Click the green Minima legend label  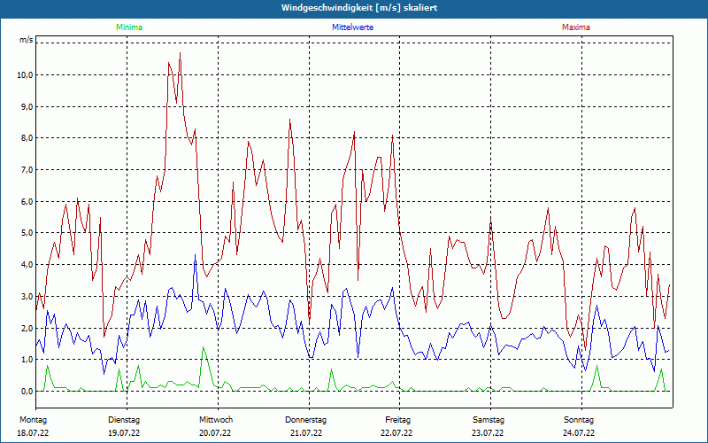pos(129,27)
